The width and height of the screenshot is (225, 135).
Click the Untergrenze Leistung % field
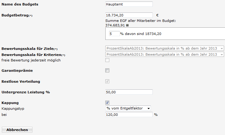(x=129, y=92)
